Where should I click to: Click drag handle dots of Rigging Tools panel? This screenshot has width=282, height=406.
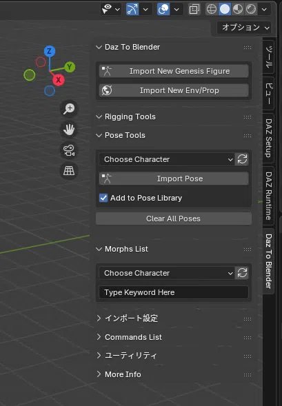(x=248, y=117)
